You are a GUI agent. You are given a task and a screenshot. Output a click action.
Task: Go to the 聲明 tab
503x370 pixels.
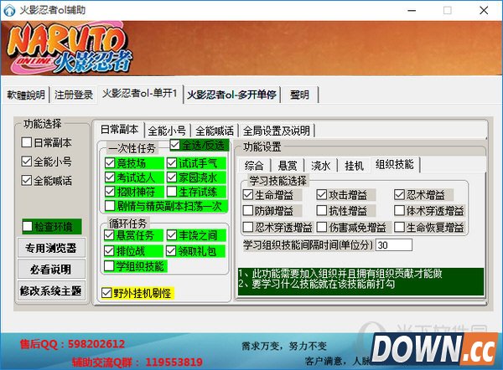[x=299, y=95]
